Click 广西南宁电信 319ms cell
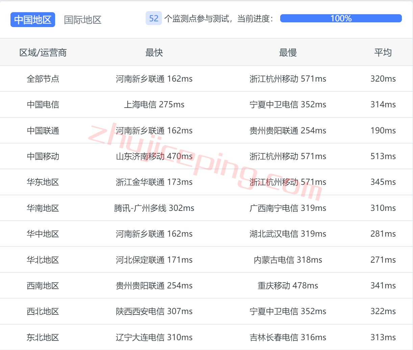The image size is (413, 350). pos(288,208)
